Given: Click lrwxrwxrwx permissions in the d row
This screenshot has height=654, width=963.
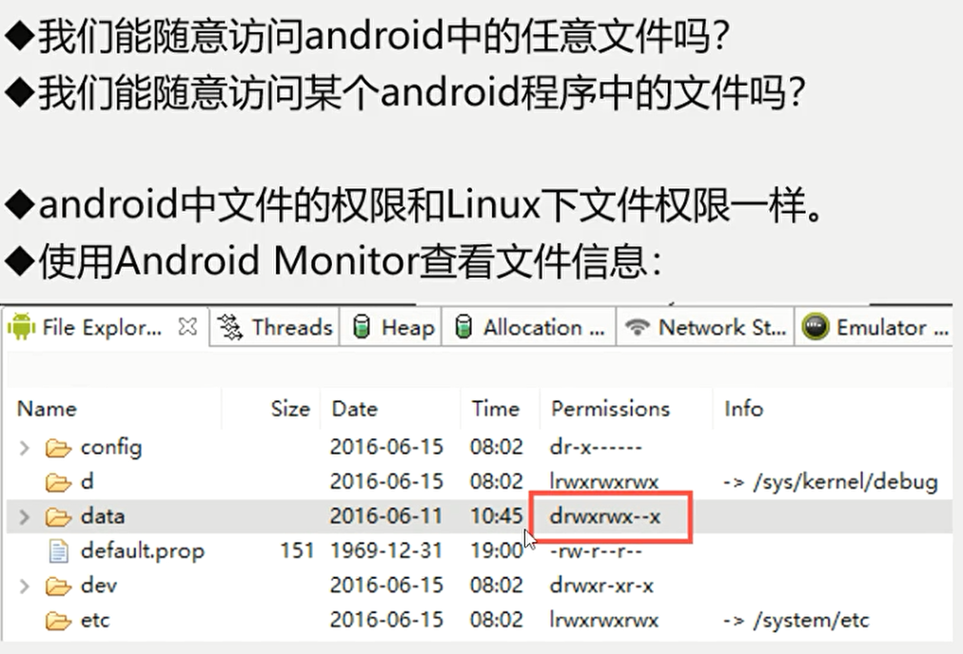Looking at the screenshot, I should pyautogui.click(x=603, y=482).
